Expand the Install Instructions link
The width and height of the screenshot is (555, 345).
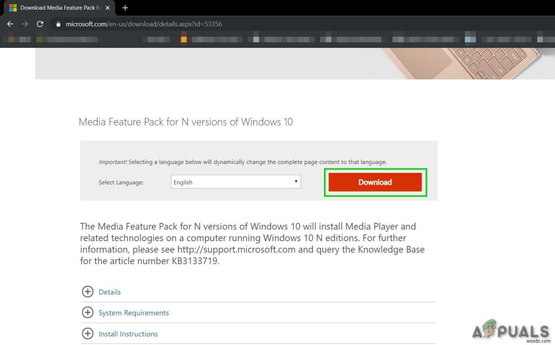click(x=128, y=333)
